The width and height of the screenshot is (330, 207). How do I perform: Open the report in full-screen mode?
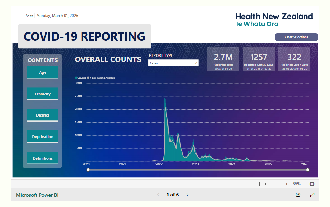312,195
